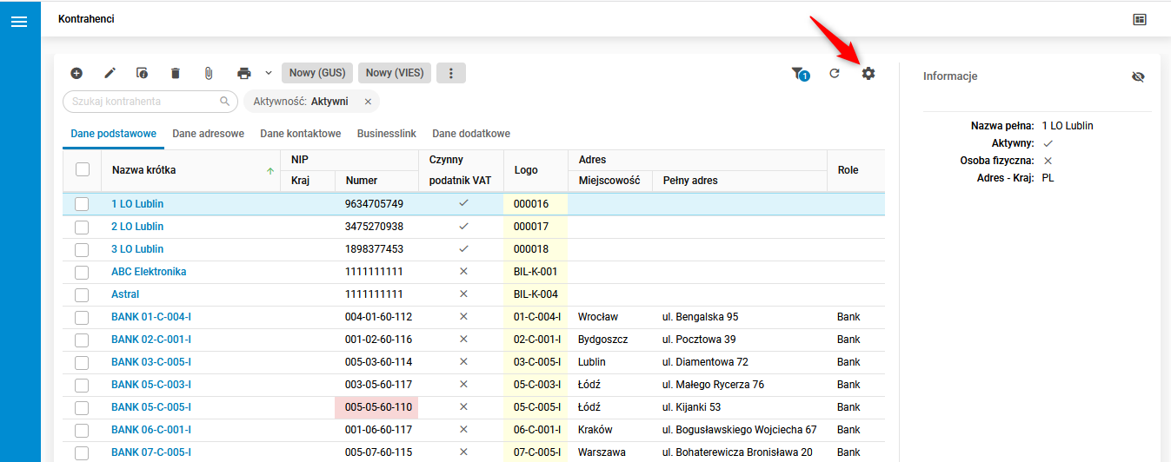
Task: Open the filter icon with badge
Action: [800, 75]
